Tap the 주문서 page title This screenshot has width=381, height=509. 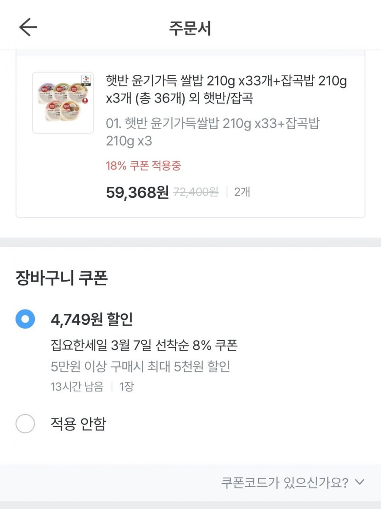click(190, 28)
